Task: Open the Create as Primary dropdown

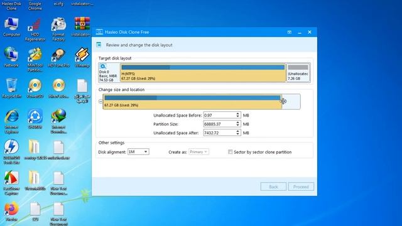Action: coord(198,152)
